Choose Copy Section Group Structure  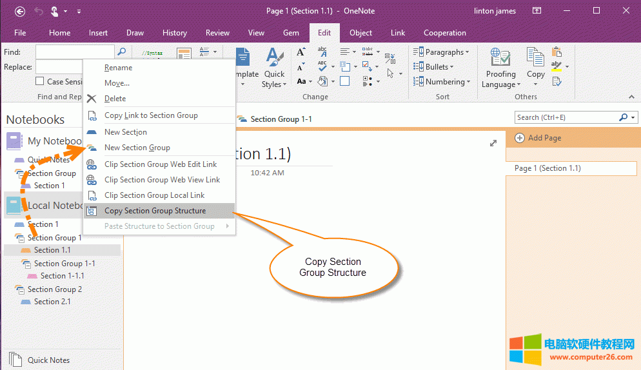point(155,211)
